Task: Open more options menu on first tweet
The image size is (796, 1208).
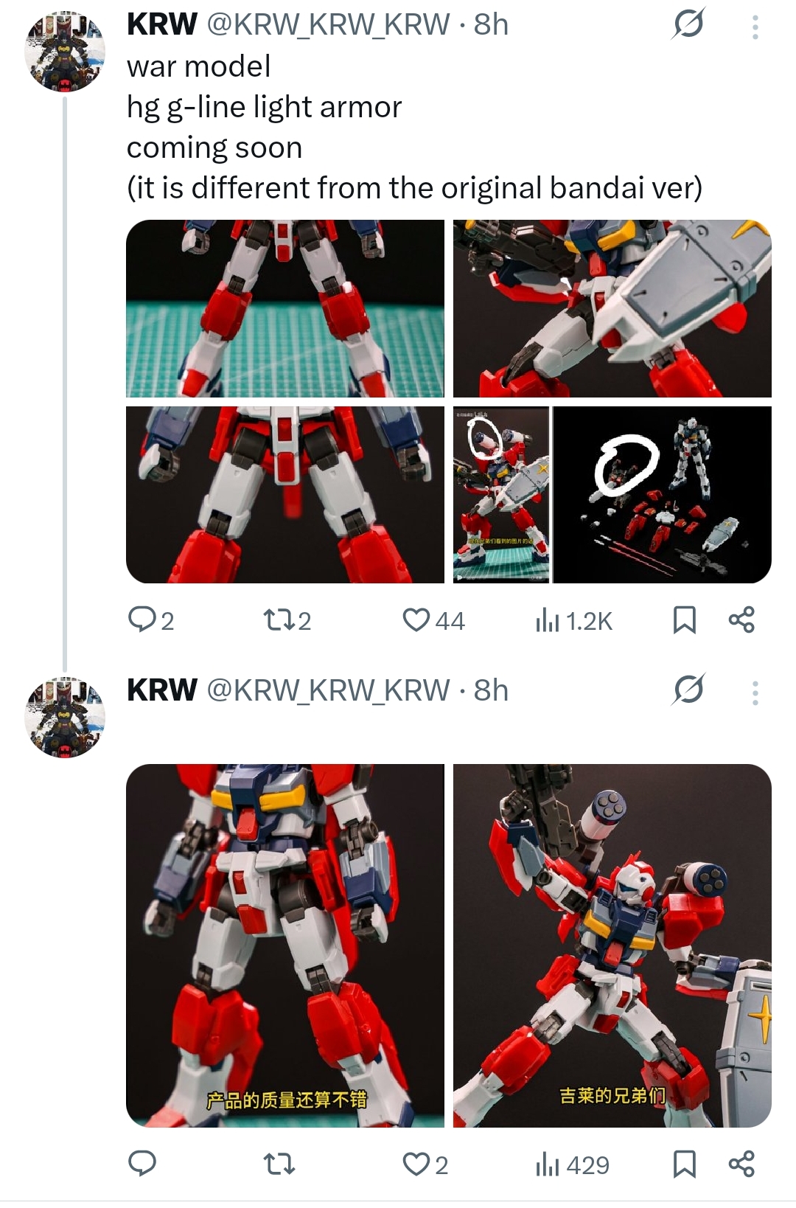Action: pyautogui.click(x=755, y=27)
